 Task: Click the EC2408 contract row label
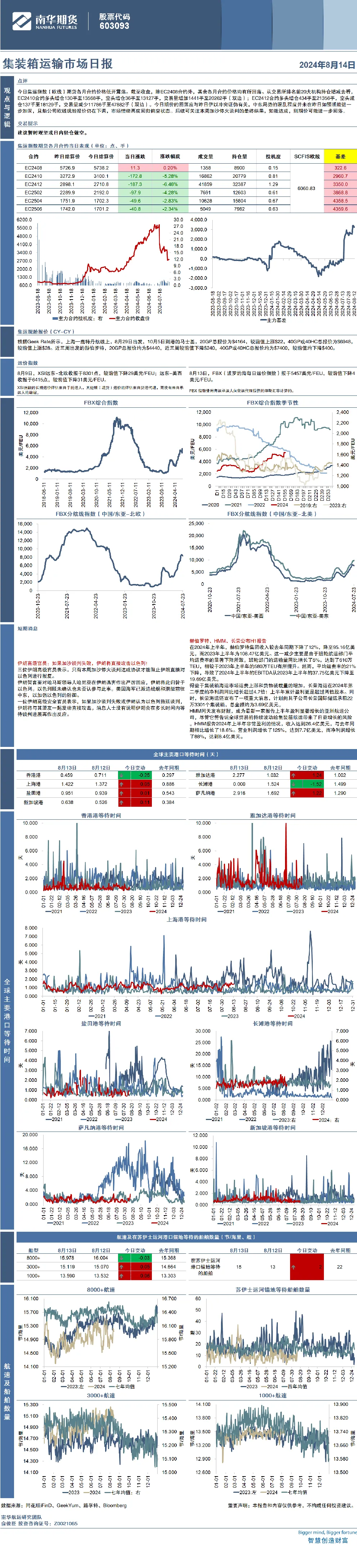[33, 168]
